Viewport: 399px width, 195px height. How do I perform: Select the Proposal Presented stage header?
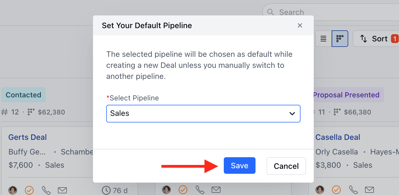(x=346, y=95)
